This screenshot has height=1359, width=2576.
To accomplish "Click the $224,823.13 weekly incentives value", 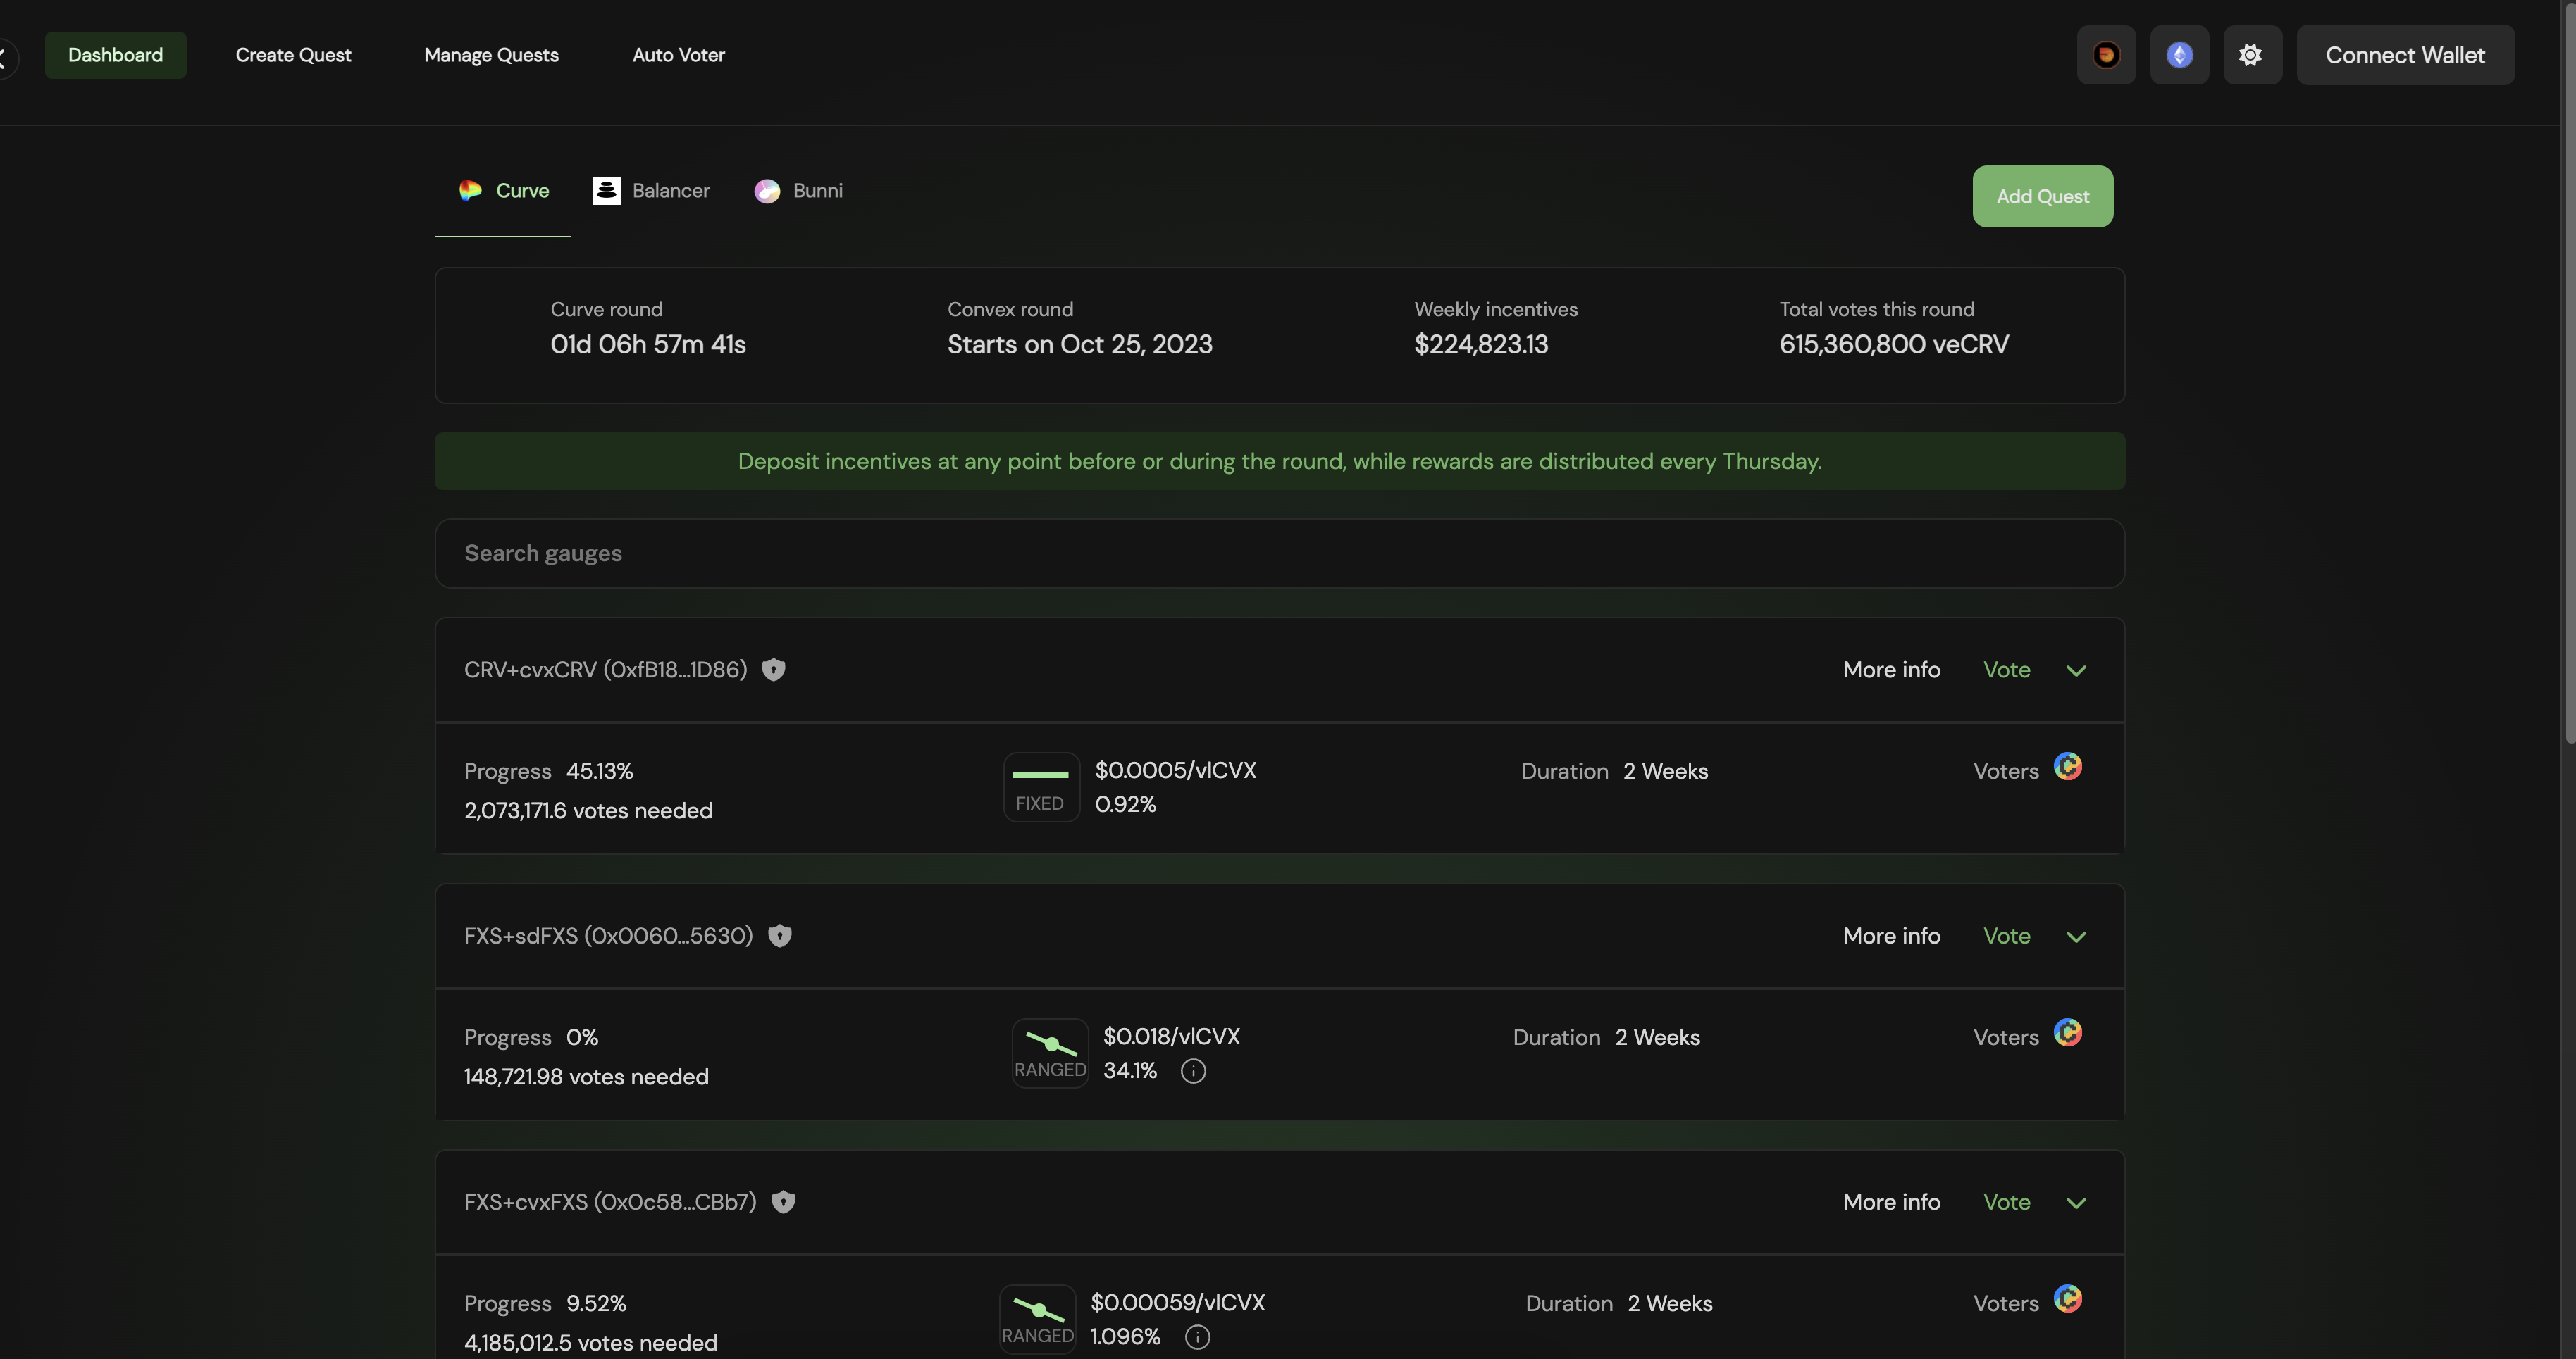I will point(1481,345).
